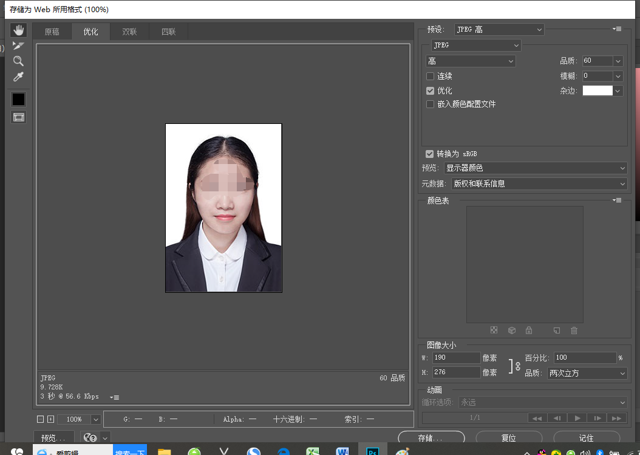
Task: Click the portrait preview image
Action: pos(223,208)
